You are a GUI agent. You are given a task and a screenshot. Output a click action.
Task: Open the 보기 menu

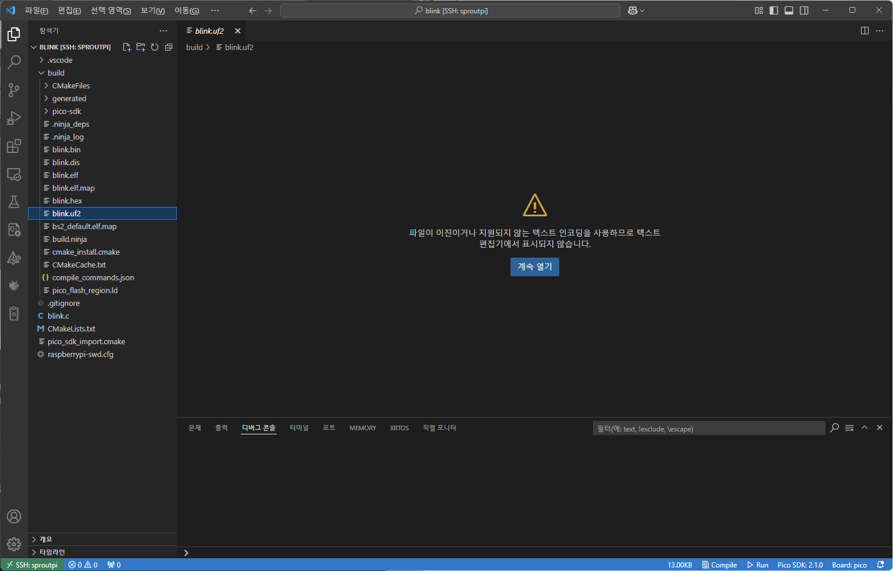point(152,10)
